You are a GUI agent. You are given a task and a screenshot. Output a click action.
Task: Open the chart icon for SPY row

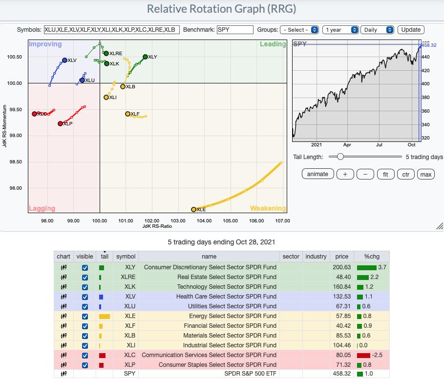63,374
